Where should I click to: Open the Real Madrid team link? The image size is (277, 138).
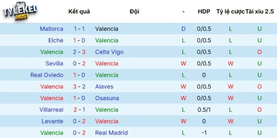point(111,133)
